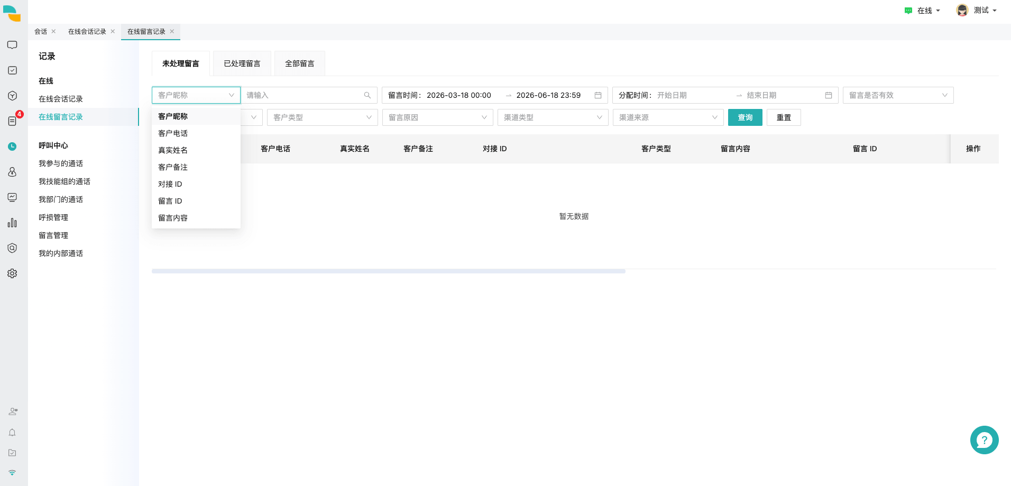
Task: Switch to the 在线会话记录 top tab
Action: (x=87, y=32)
